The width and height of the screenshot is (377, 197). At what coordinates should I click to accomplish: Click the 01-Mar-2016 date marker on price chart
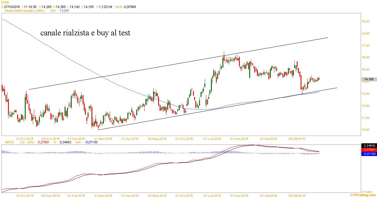click(x=103, y=139)
